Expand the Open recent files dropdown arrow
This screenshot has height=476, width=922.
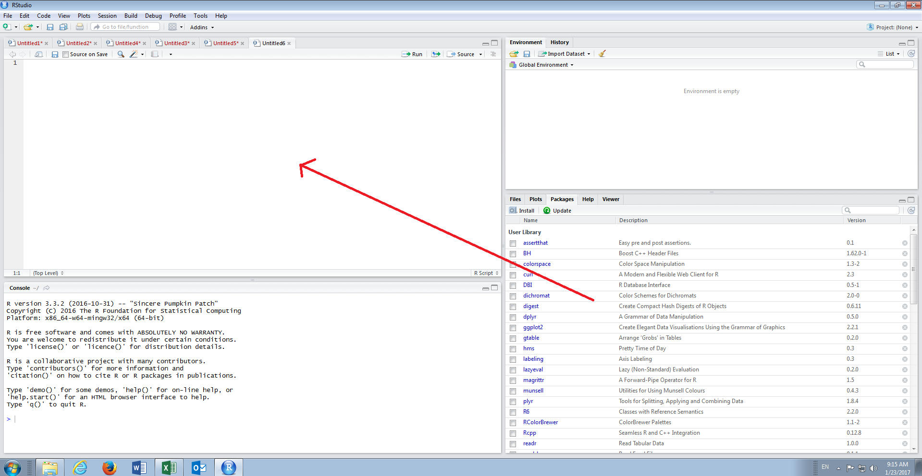pos(37,27)
